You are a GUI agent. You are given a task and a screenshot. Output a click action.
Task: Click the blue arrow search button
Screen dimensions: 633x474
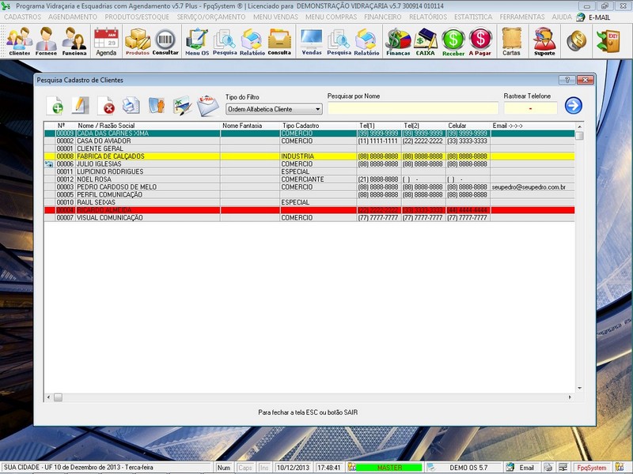573,106
